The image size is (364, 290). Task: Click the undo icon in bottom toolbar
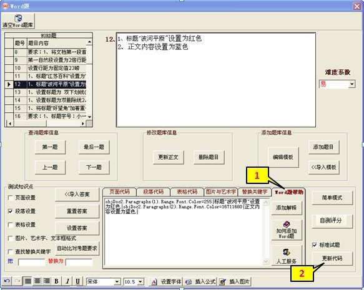point(7,281)
